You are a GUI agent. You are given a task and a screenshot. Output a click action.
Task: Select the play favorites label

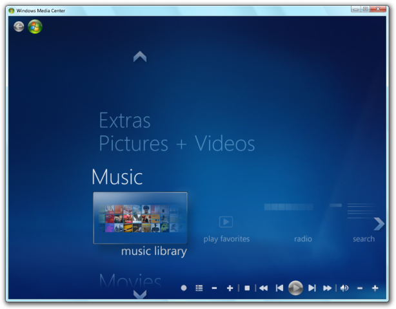226,239
